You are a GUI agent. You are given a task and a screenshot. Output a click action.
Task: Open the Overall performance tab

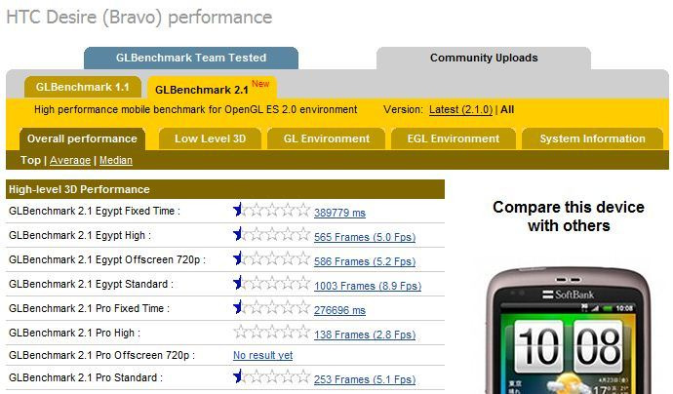(82, 139)
